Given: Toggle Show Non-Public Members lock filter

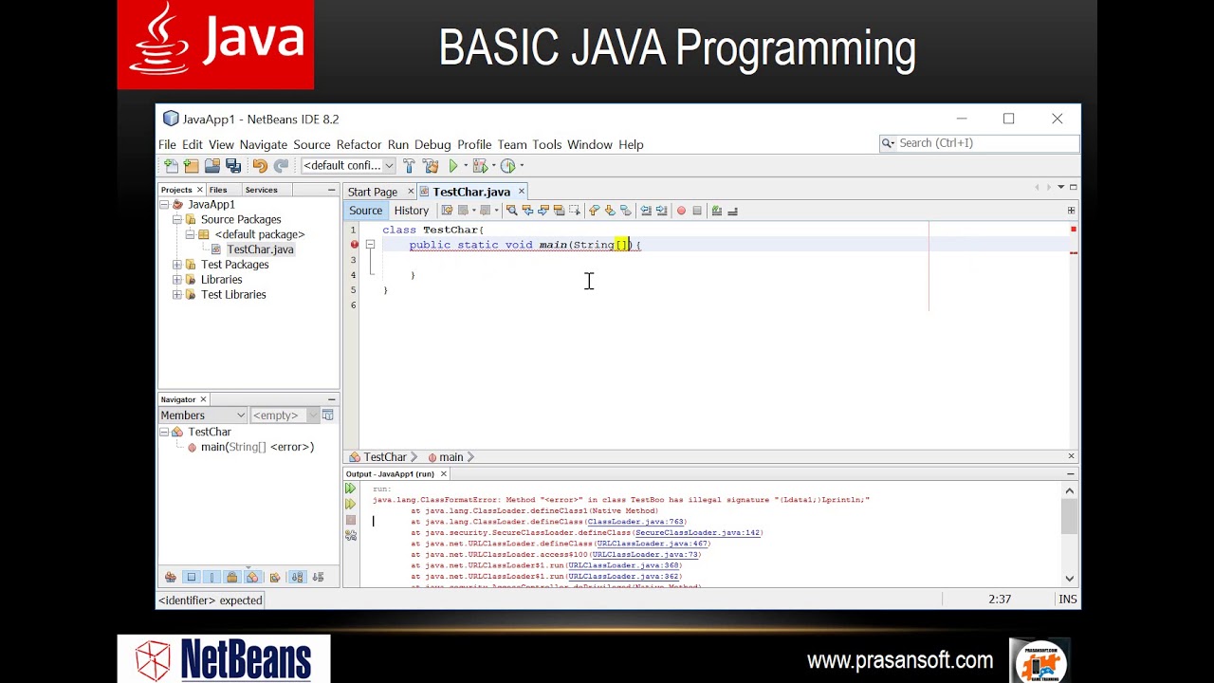Looking at the screenshot, I should tap(231, 577).
